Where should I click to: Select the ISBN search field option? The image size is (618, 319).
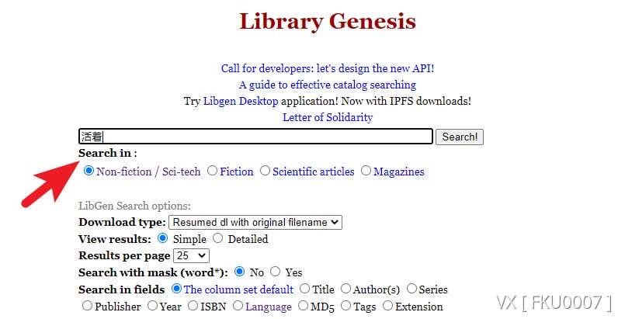[193, 306]
